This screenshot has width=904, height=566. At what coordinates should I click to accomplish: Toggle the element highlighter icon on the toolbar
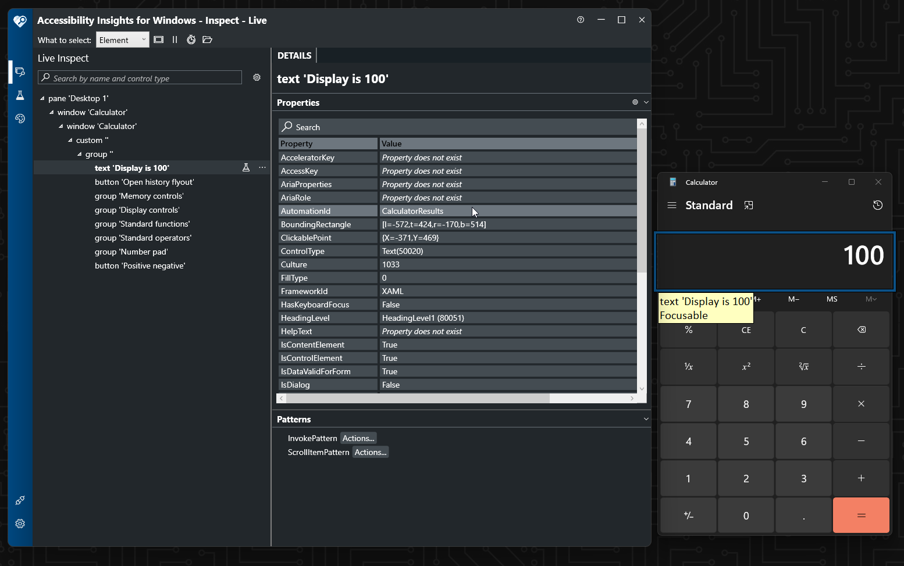coord(158,40)
